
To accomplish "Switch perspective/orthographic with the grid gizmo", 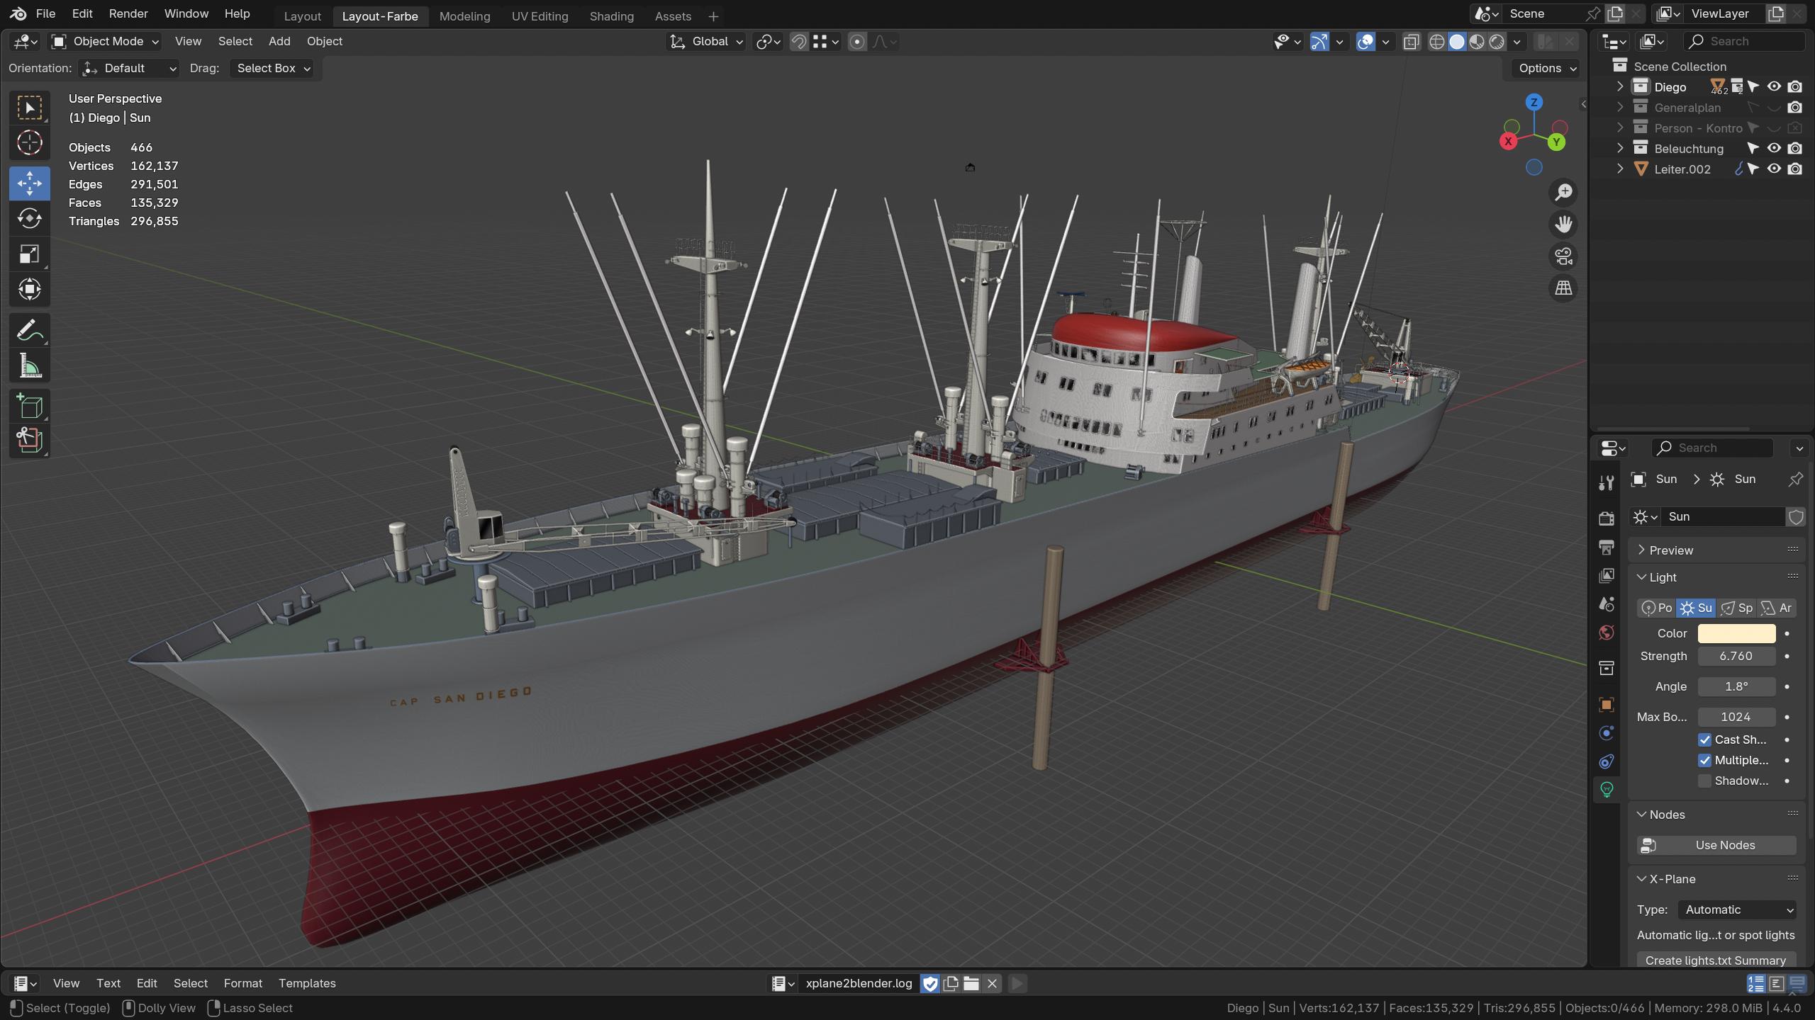I will 1563,288.
